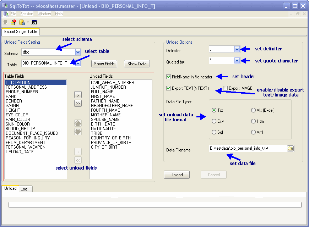Open the Delimiter dropdown
The width and height of the screenshot is (309, 227).
pyautogui.click(x=237, y=49)
